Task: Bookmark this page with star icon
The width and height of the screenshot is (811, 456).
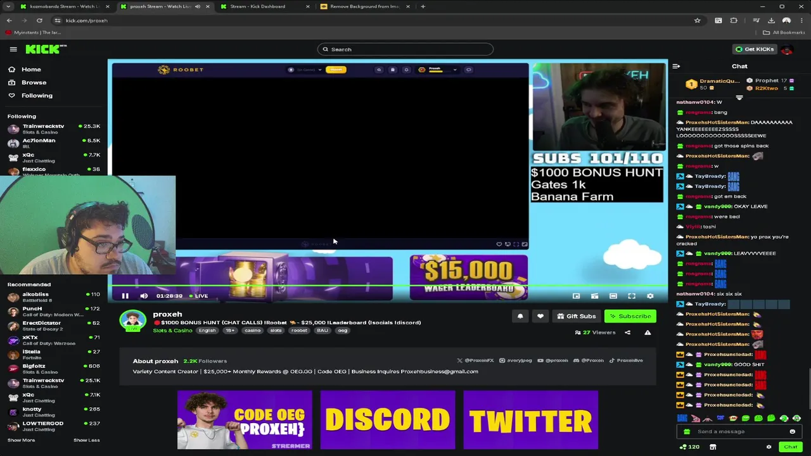Action: pyautogui.click(x=697, y=20)
